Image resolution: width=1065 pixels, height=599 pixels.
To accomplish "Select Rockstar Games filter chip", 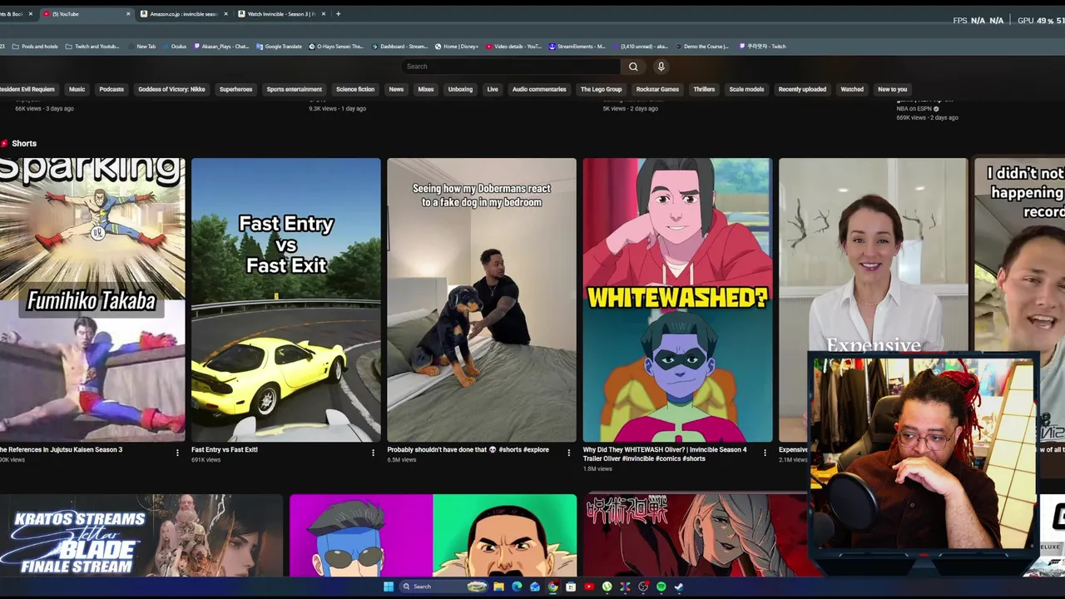I will [x=657, y=89].
